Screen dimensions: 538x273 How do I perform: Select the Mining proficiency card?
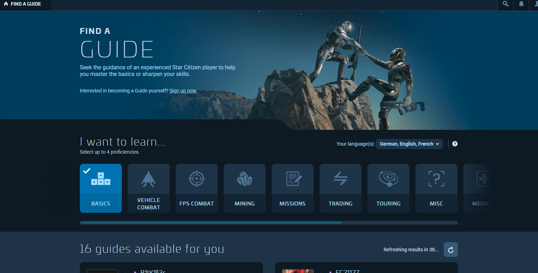(245, 188)
